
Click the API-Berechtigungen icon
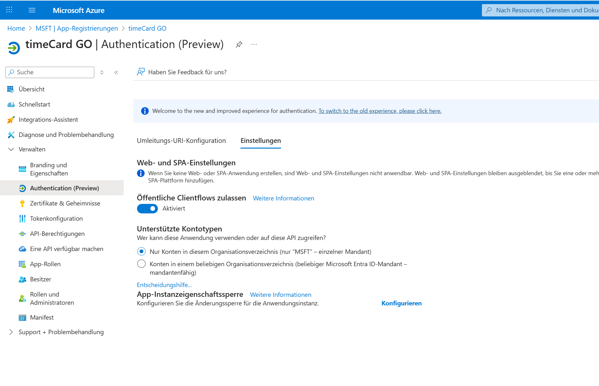tap(22, 234)
